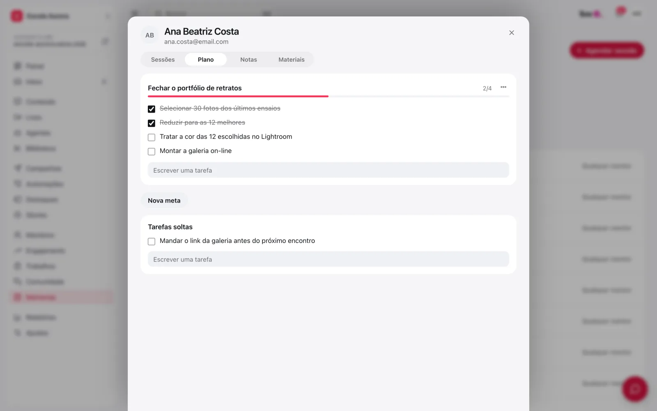Switch to the Sessões tab
The image size is (657, 411).
(163, 60)
